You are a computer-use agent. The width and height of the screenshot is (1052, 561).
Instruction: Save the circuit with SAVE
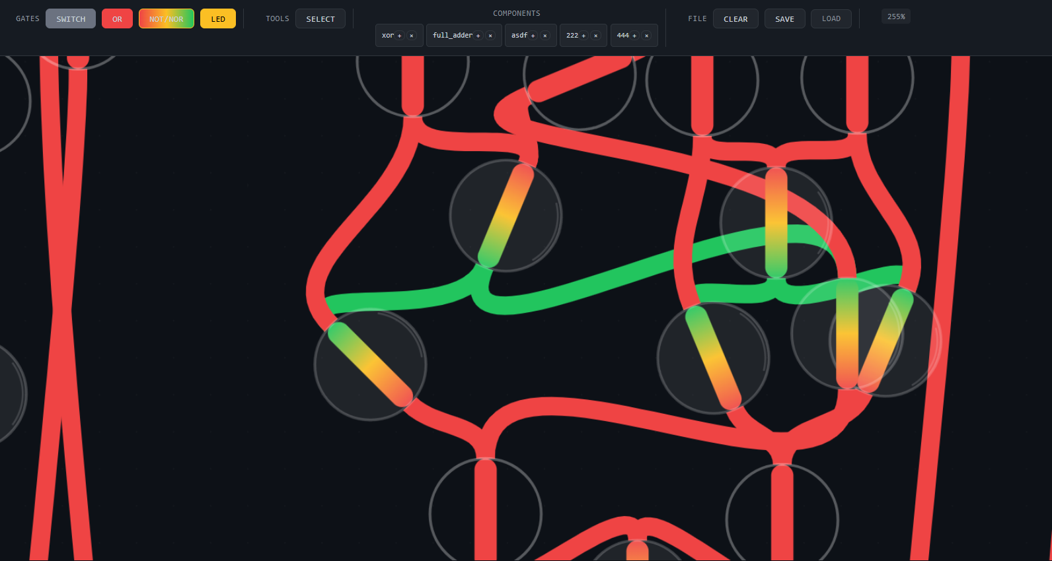(784, 19)
